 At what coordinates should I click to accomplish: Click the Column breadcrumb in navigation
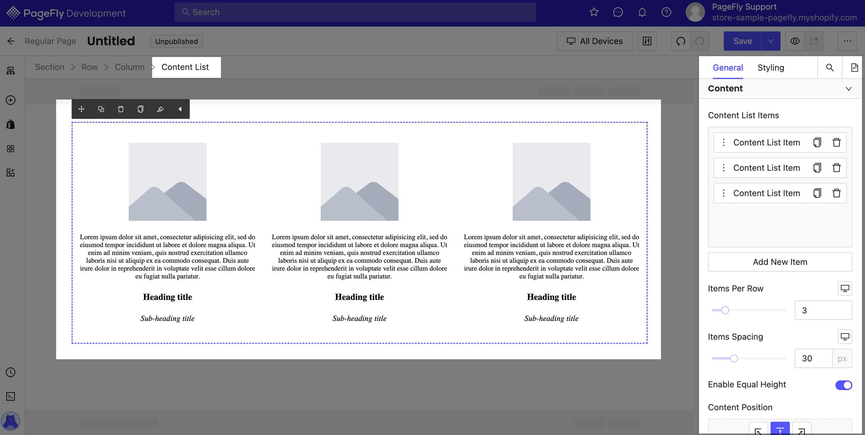coord(129,67)
